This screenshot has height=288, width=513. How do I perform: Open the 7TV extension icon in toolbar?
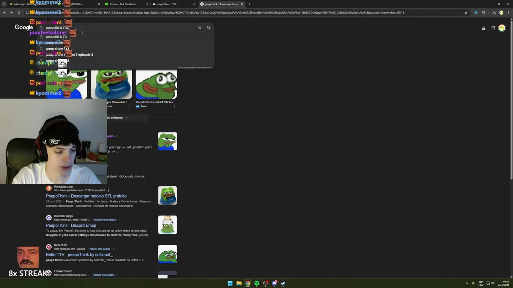tap(476, 12)
